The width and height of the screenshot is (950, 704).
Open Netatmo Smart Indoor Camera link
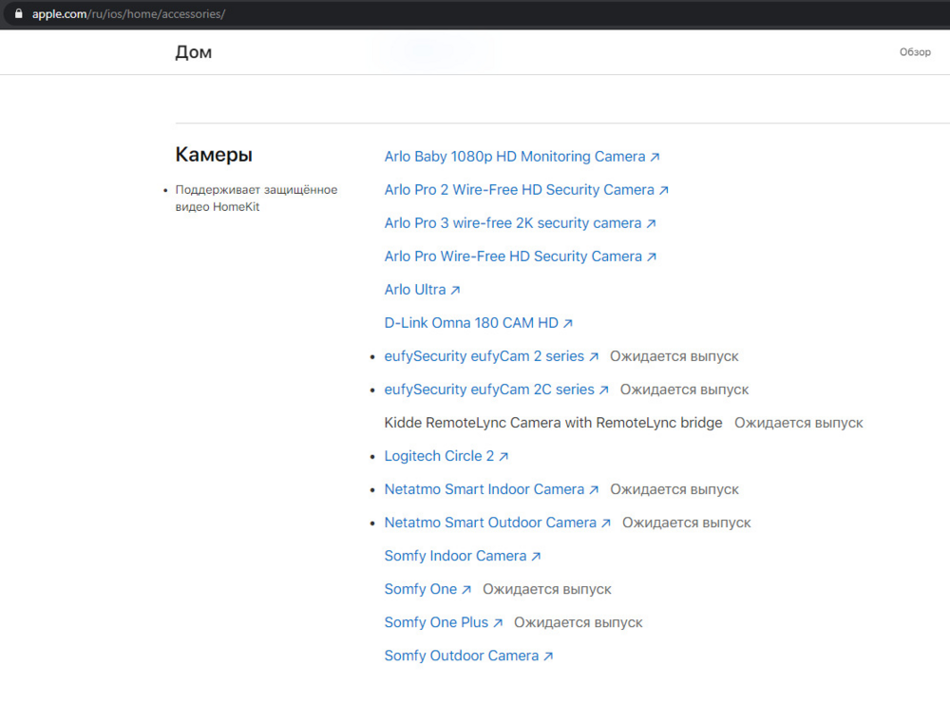[491, 489]
